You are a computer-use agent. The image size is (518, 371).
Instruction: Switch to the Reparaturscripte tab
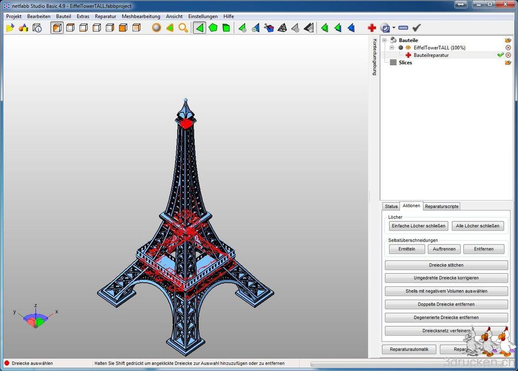point(441,206)
